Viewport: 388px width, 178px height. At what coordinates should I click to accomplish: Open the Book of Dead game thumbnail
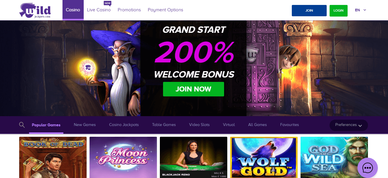pos(53,157)
